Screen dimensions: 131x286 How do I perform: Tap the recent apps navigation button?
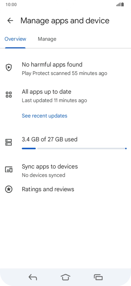tap(98, 277)
